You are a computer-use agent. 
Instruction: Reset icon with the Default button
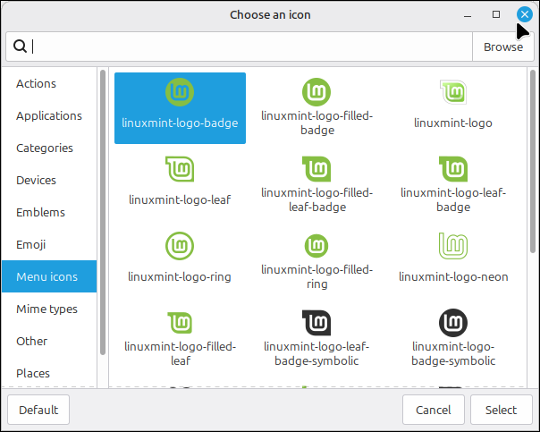(38, 410)
